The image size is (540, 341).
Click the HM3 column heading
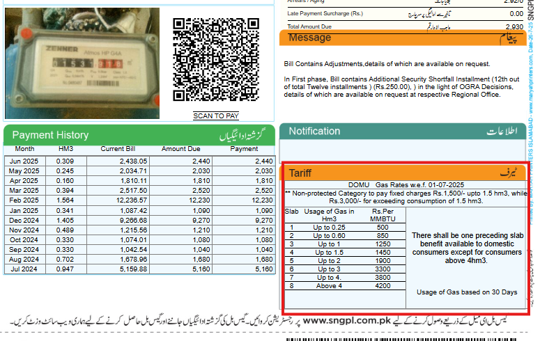65,149
